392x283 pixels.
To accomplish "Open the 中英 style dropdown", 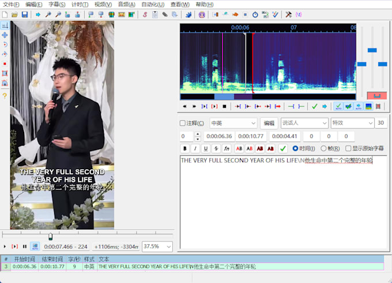I will point(233,123).
